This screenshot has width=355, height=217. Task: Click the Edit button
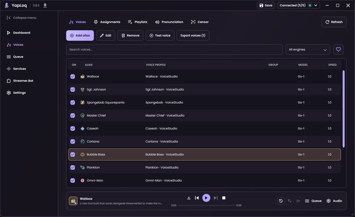[x=105, y=35]
